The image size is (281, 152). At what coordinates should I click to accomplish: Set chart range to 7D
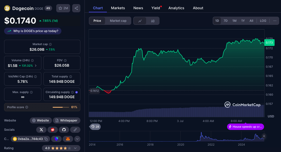tap(226, 21)
